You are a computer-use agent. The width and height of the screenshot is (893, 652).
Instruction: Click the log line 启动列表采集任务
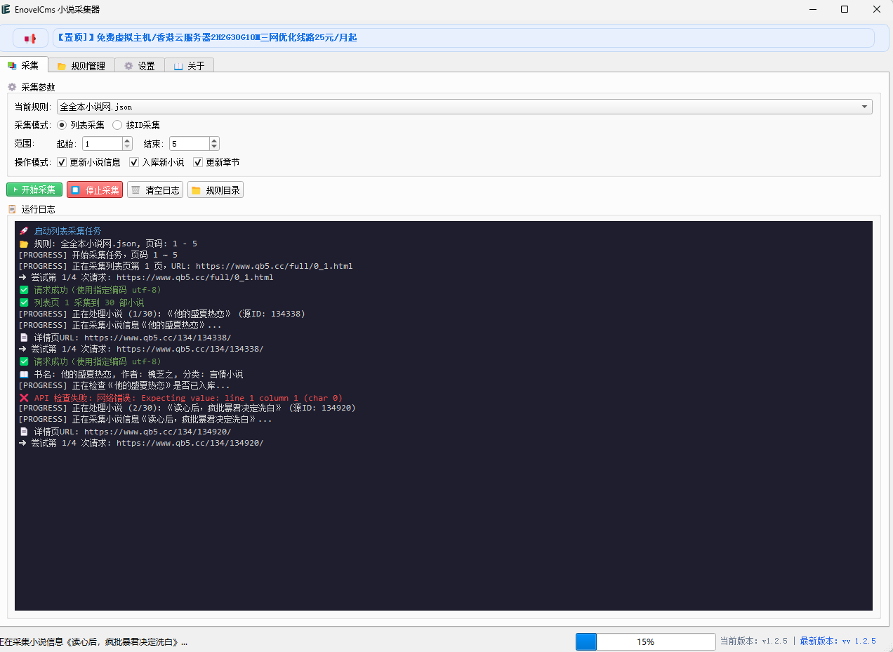coord(60,231)
